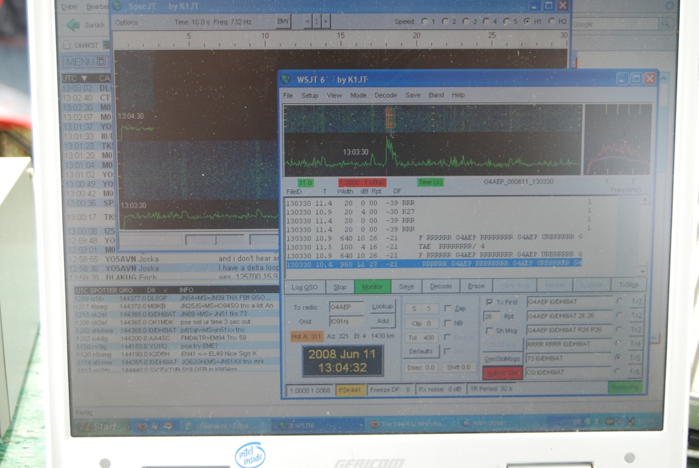Select the Tx5 message radio button
This screenshot has width=699, height=468.
tap(617, 357)
